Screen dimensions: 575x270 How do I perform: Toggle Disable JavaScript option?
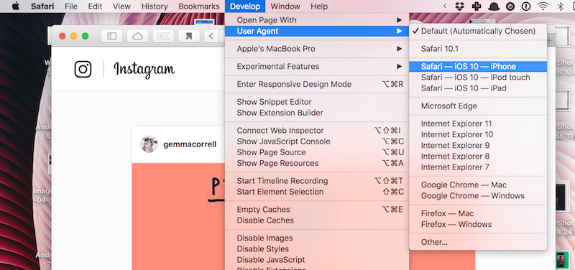click(x=317, y=260)
